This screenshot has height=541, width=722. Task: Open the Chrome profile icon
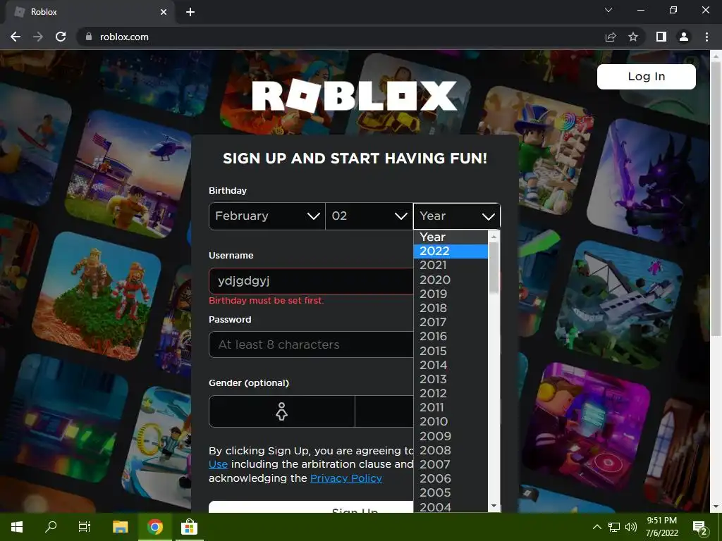point(684,37)
